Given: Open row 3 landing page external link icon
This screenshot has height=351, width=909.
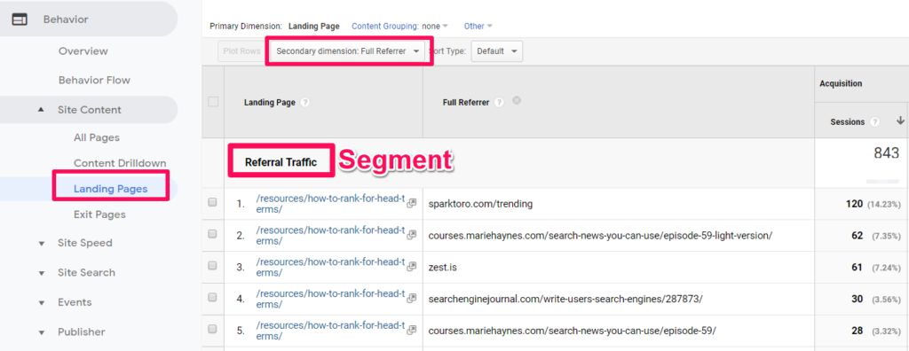Looking at the screenshot, I should tap(412, 267).
